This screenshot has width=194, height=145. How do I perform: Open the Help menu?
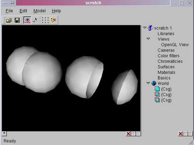56,11
